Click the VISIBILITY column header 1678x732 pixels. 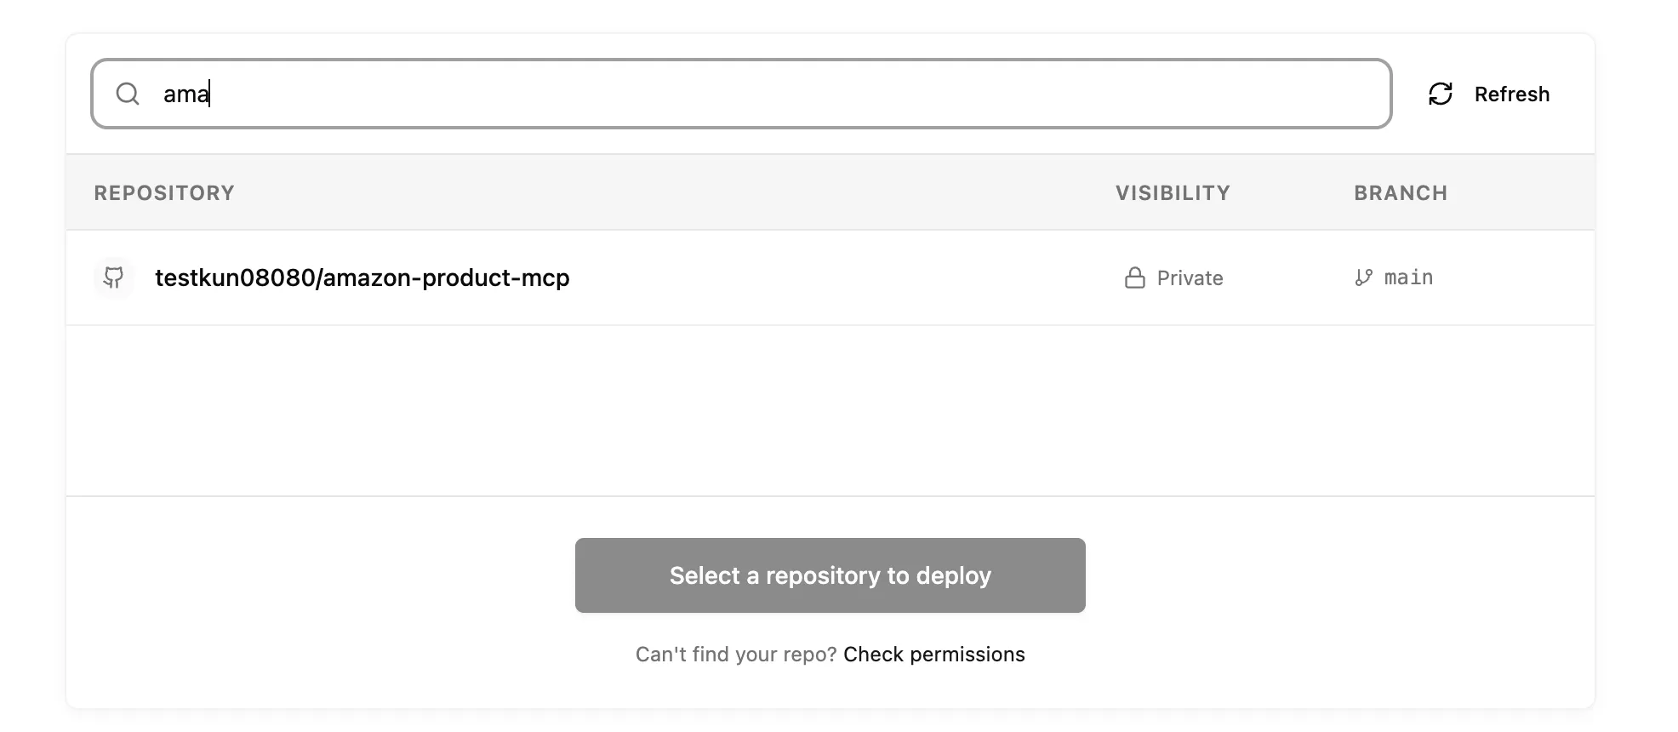pyautogui.click(x=1173, y=193)
